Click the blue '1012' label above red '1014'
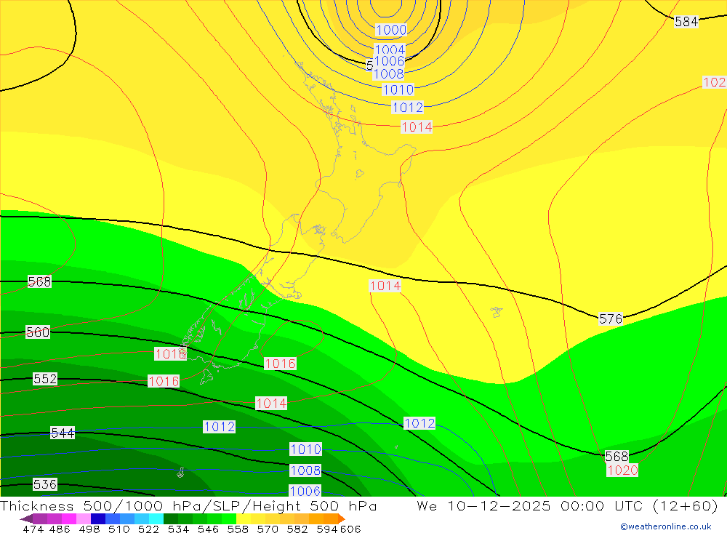727x533 pixels. point(408,108)
